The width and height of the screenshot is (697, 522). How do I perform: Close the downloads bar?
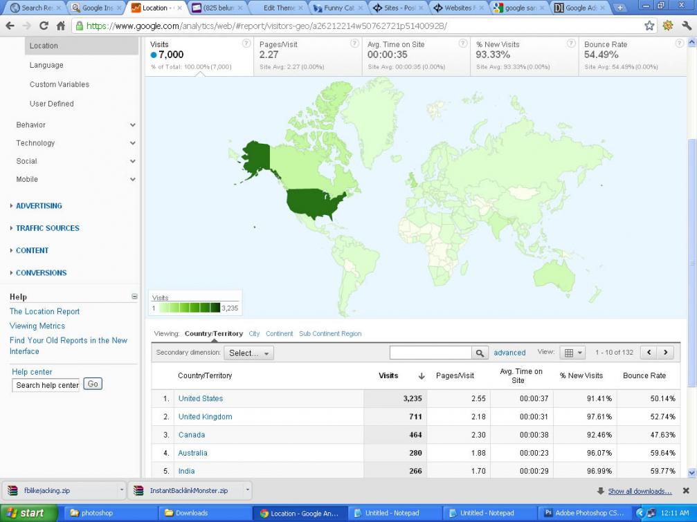tap(686, 490)
